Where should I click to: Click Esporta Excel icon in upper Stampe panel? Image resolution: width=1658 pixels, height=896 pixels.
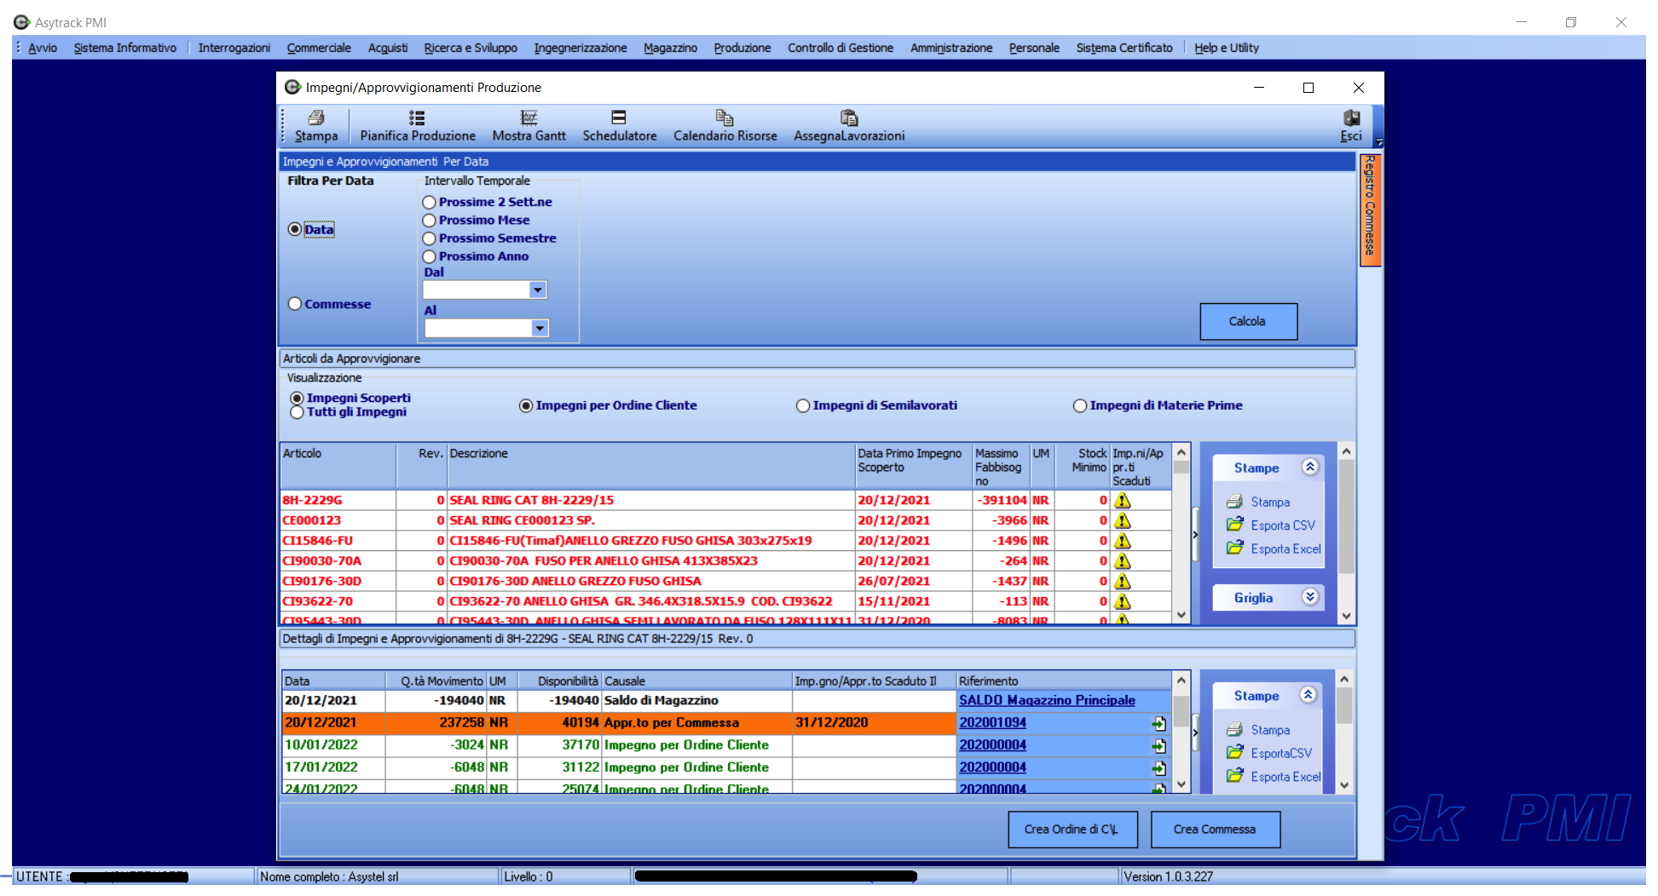(1234, 548)
